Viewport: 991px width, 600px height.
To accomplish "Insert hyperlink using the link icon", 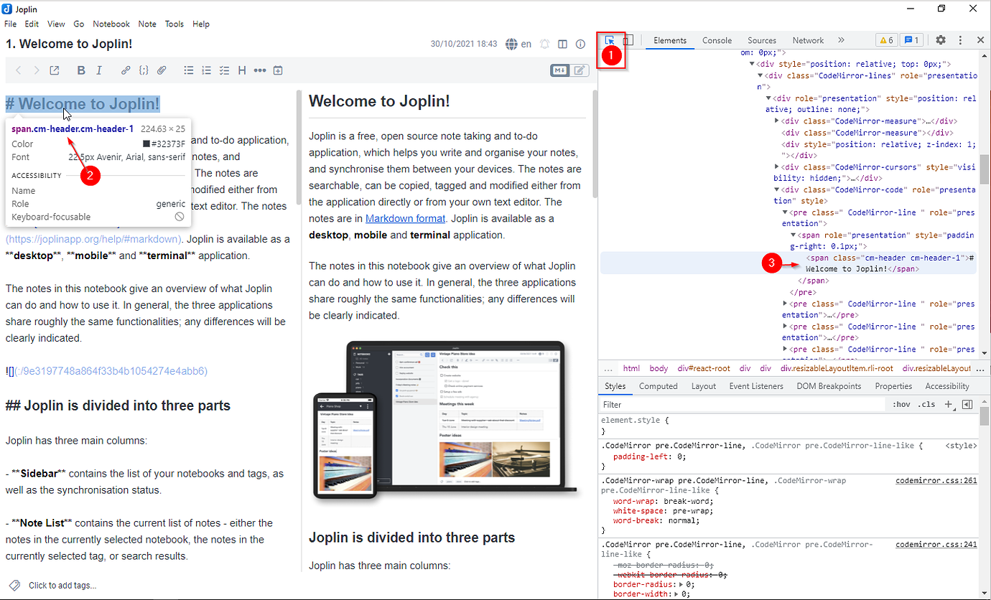I will tap(126, 70).
